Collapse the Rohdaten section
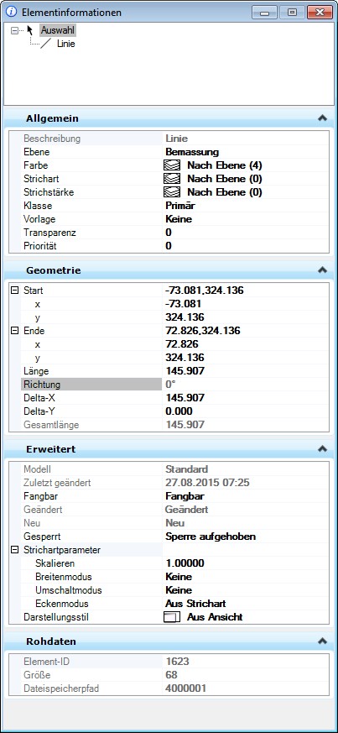 pos(322,641)
